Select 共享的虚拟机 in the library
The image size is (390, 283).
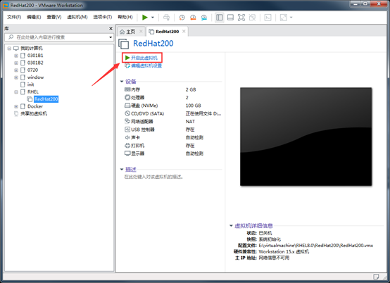point(34,113)
